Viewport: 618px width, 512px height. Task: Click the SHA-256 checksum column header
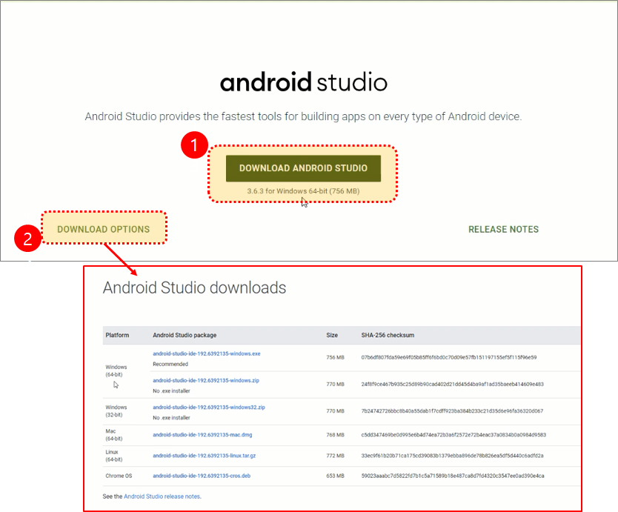point(388,335)
